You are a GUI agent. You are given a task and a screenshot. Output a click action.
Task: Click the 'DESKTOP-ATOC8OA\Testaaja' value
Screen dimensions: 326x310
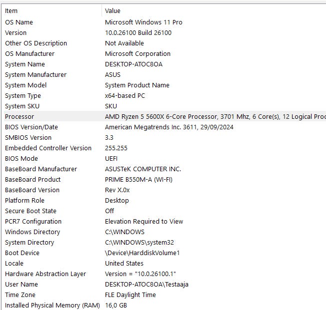pyautogui.click(x=146, y=285)
